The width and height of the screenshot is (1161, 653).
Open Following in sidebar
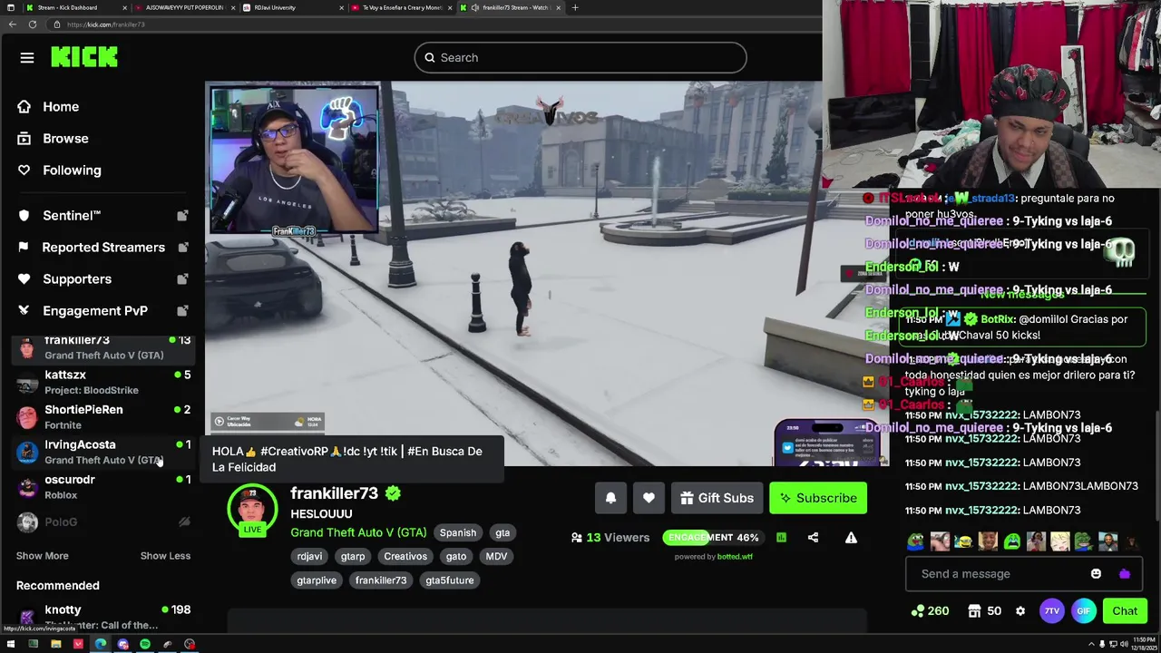(72, 171)
